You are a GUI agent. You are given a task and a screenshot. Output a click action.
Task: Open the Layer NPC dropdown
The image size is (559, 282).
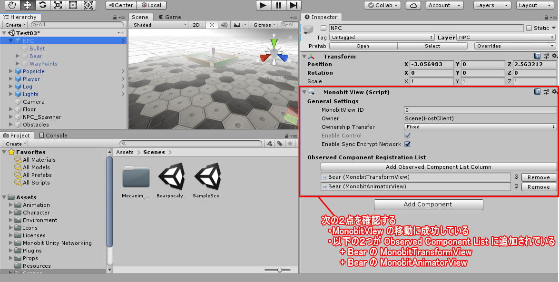coord(506,37)
